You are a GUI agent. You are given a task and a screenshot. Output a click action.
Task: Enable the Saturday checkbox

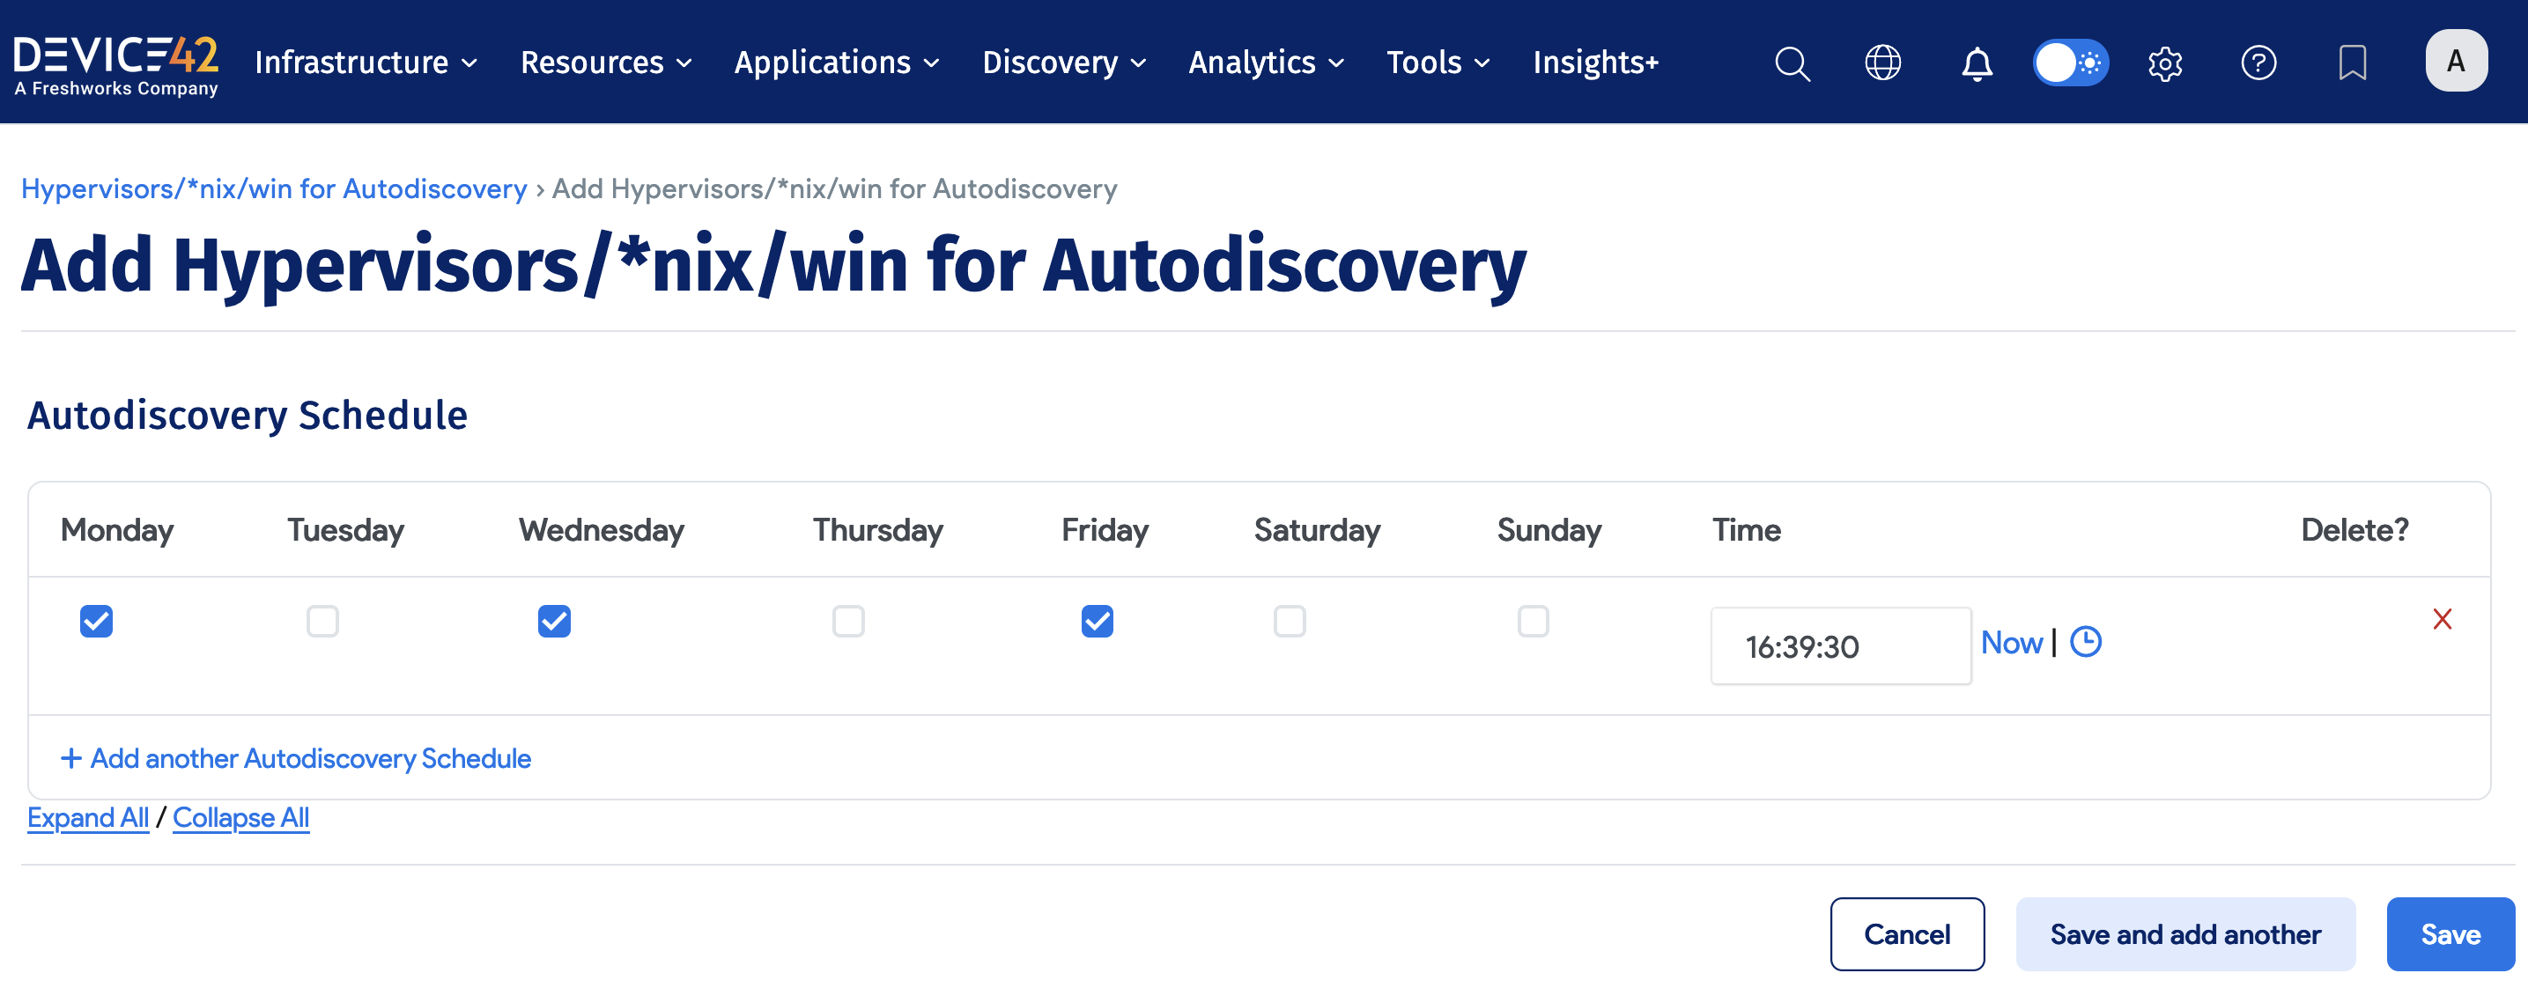click(1290, 621)
